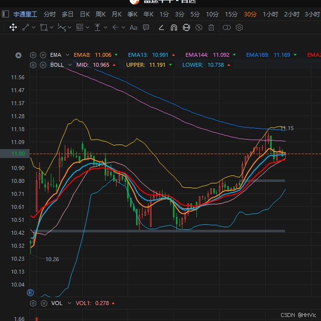Open BOLL indicator settings gear

pyautogui.click(x=33, y=65)
